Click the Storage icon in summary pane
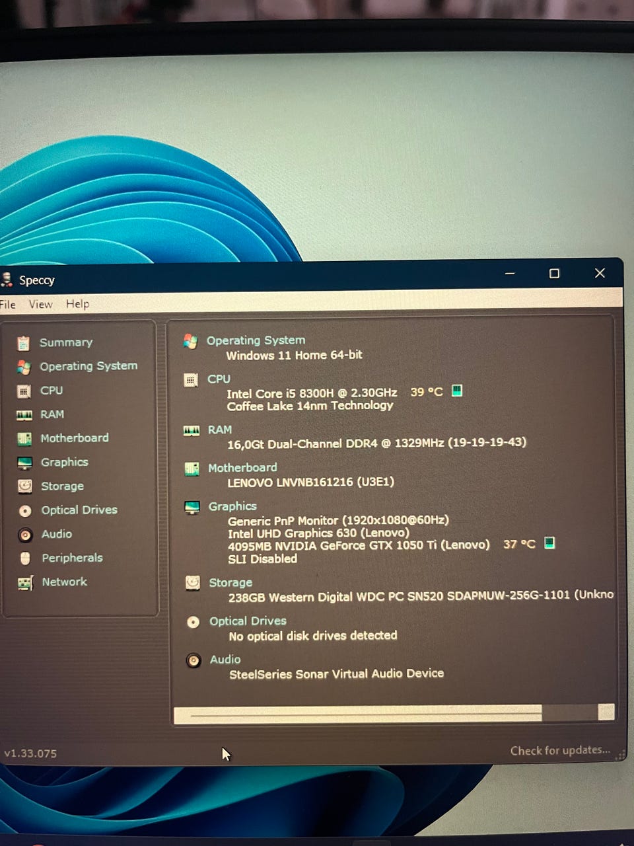Screen dimensions: 634x846 click(192, 583)
